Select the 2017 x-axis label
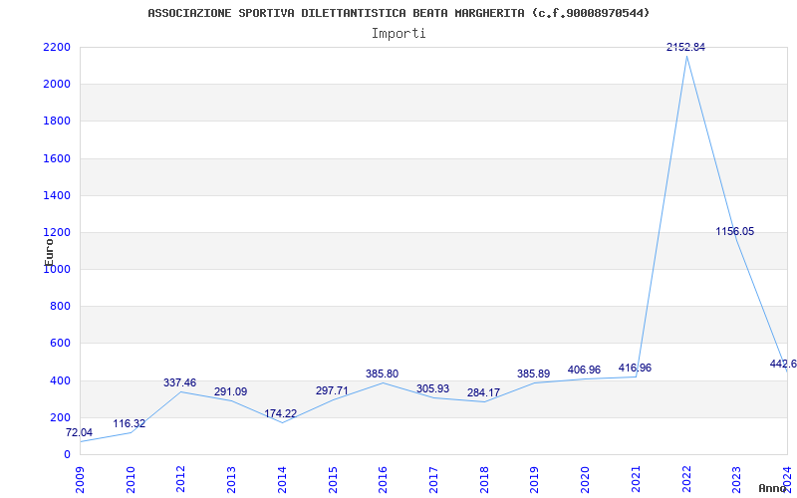 click(433, 480)
